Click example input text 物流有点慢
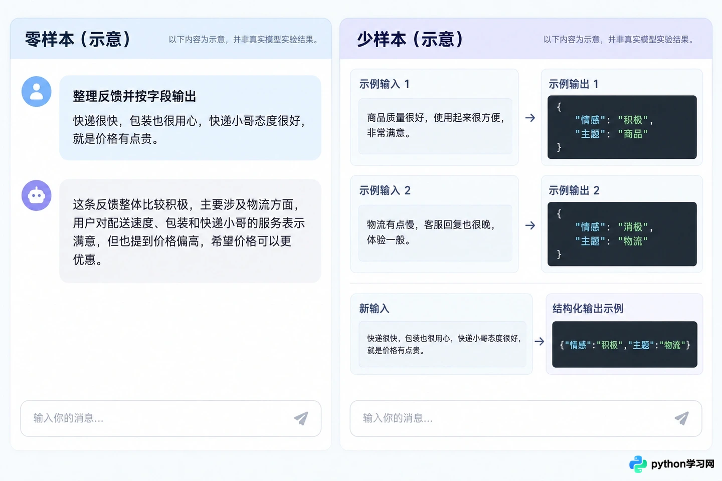 click(x=431, y=232)
